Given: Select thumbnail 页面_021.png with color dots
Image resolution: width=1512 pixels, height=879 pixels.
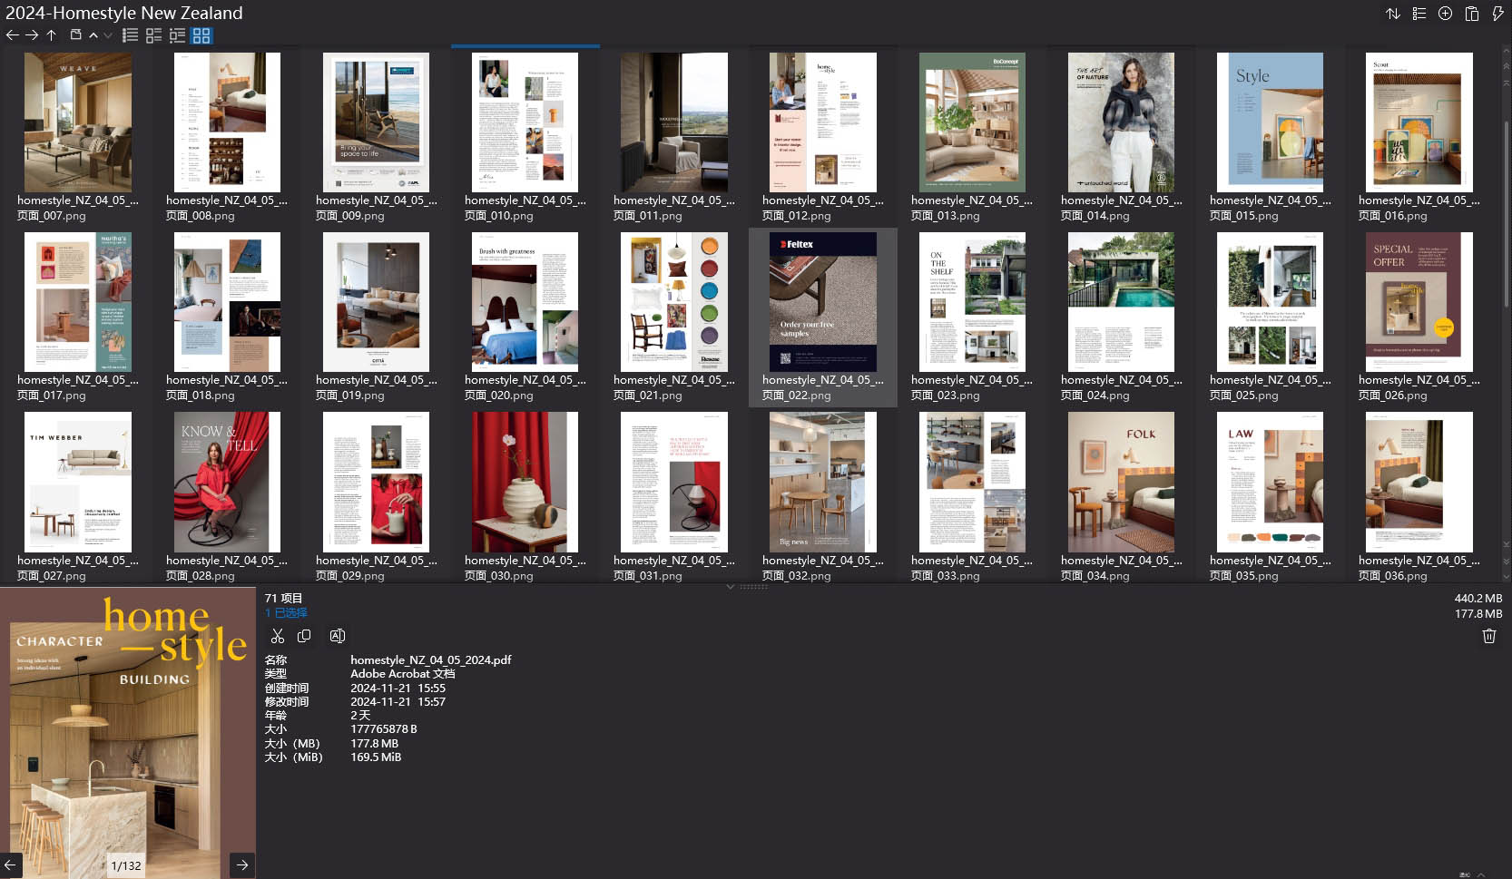Looking at the screenshot, I should [x=674, y=302].
